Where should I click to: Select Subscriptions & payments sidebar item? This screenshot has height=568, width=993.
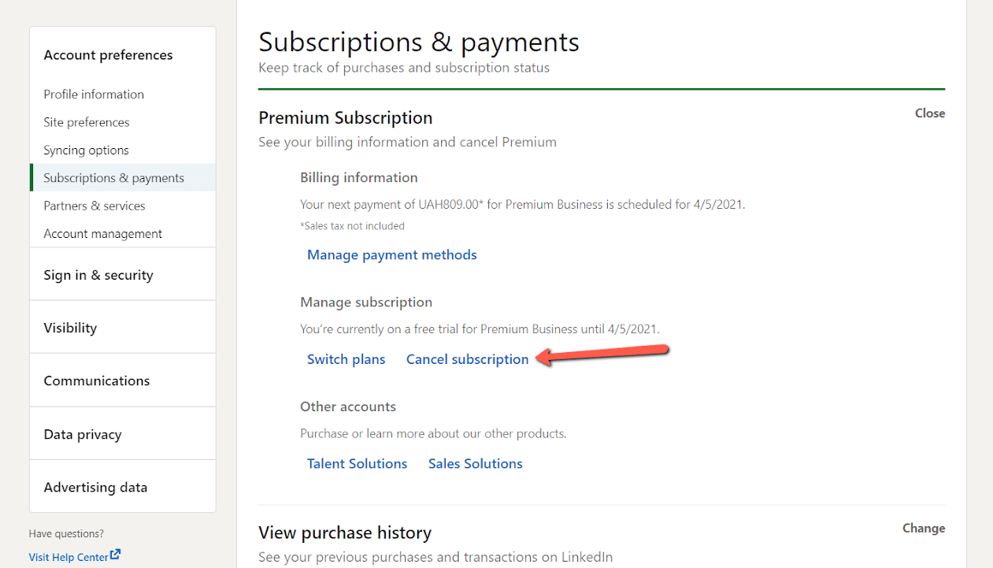coord(114,178)
